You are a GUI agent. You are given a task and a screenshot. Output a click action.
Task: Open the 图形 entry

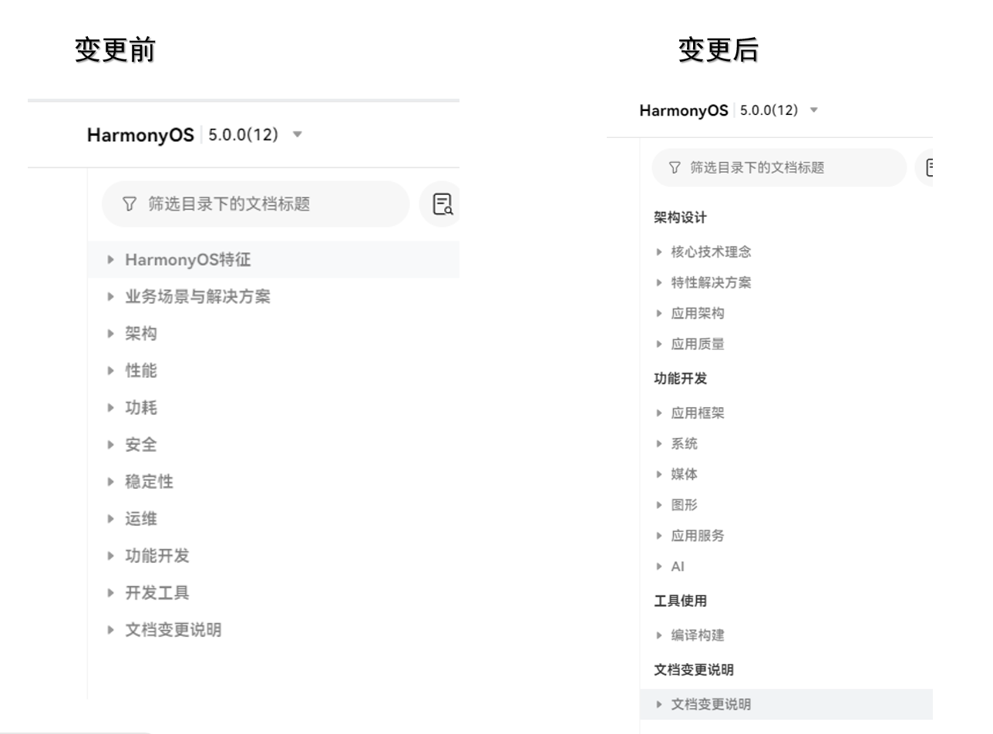pos(685,506)
